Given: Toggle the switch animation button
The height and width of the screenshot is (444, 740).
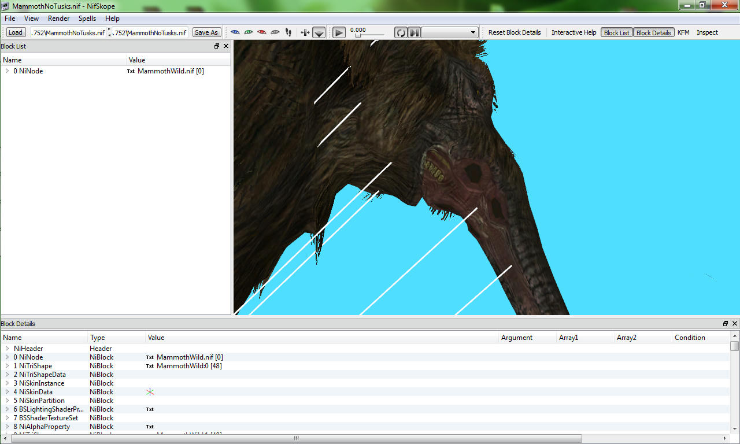Looking at the screenshot, I should point(415,33).
